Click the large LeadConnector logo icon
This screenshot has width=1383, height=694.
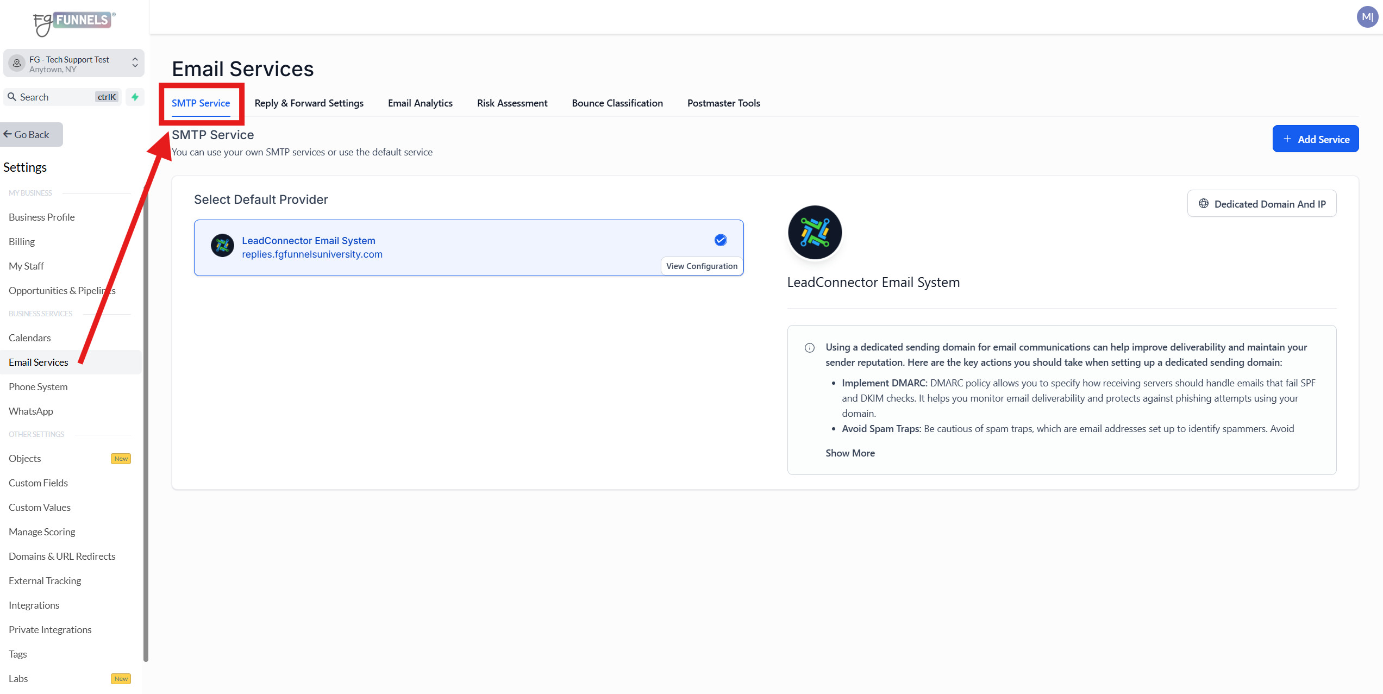point(814,233)
